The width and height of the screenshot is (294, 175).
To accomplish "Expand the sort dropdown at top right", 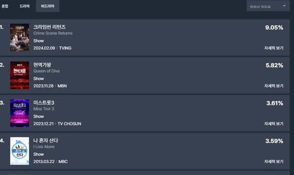I will pos(268,6).
